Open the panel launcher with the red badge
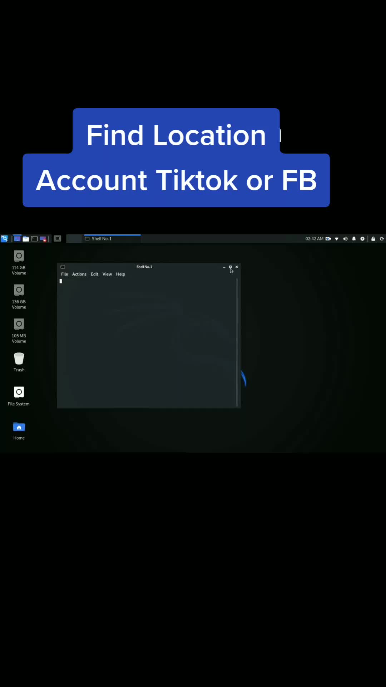The width and height of the screenshot is (386, 687). tap(43, 239)
